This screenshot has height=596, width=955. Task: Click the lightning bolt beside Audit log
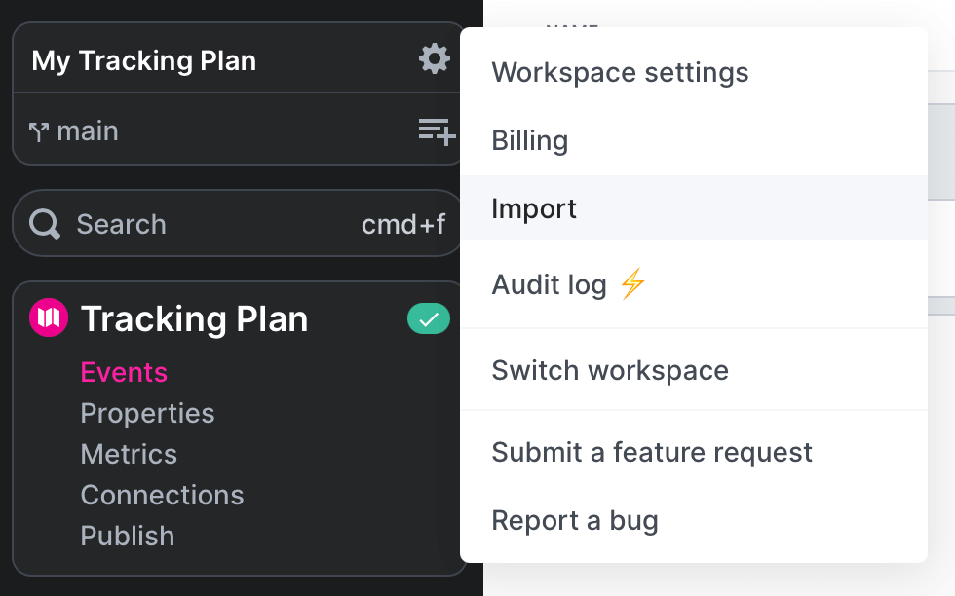[x=631, y=283]
